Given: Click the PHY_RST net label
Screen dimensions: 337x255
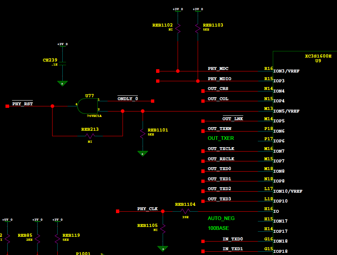Looking at the screenshot, I should [x=22, y=103].
